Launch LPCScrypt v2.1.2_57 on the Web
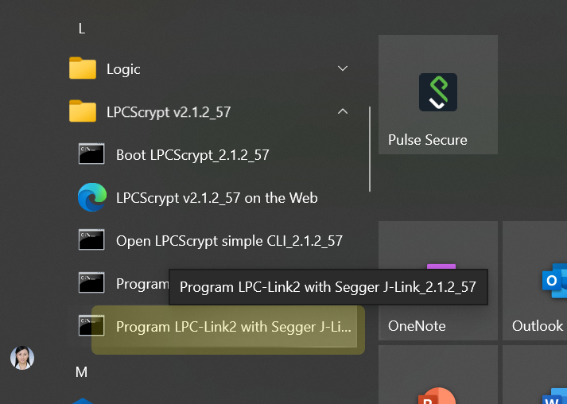 [x=216, y=197]
